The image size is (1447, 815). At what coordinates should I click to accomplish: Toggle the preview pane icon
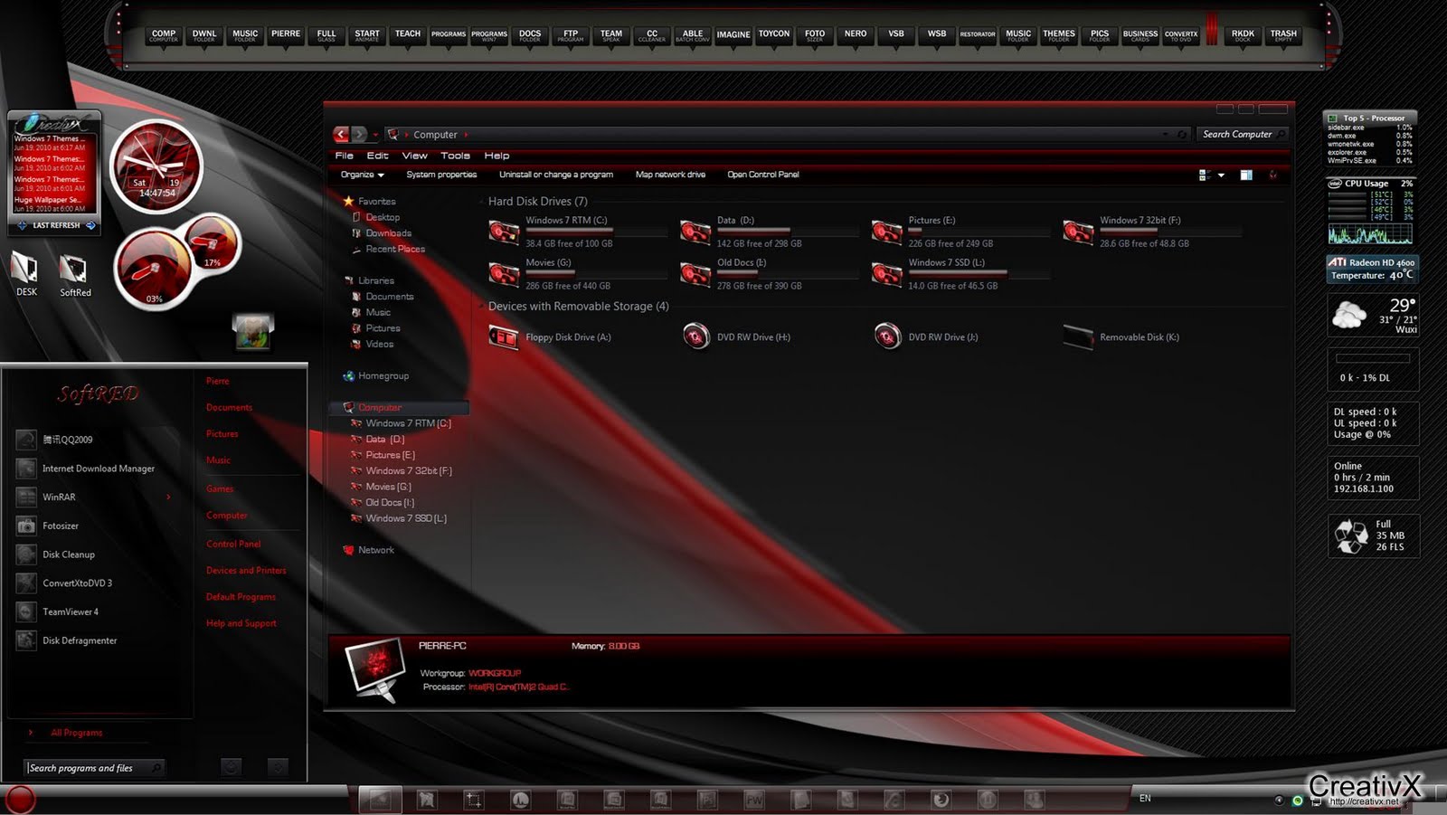click(1246, 175)
